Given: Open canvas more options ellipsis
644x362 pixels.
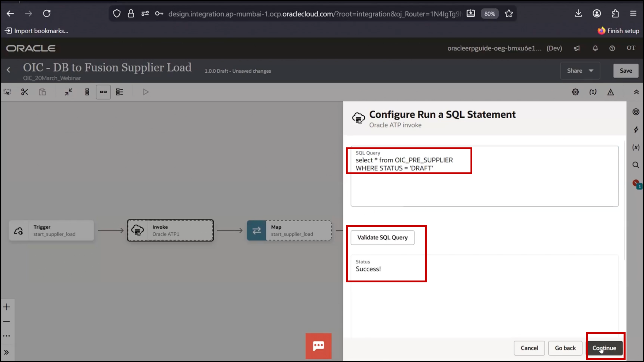Looking at the screenshot, I should (x=7, y=336).
